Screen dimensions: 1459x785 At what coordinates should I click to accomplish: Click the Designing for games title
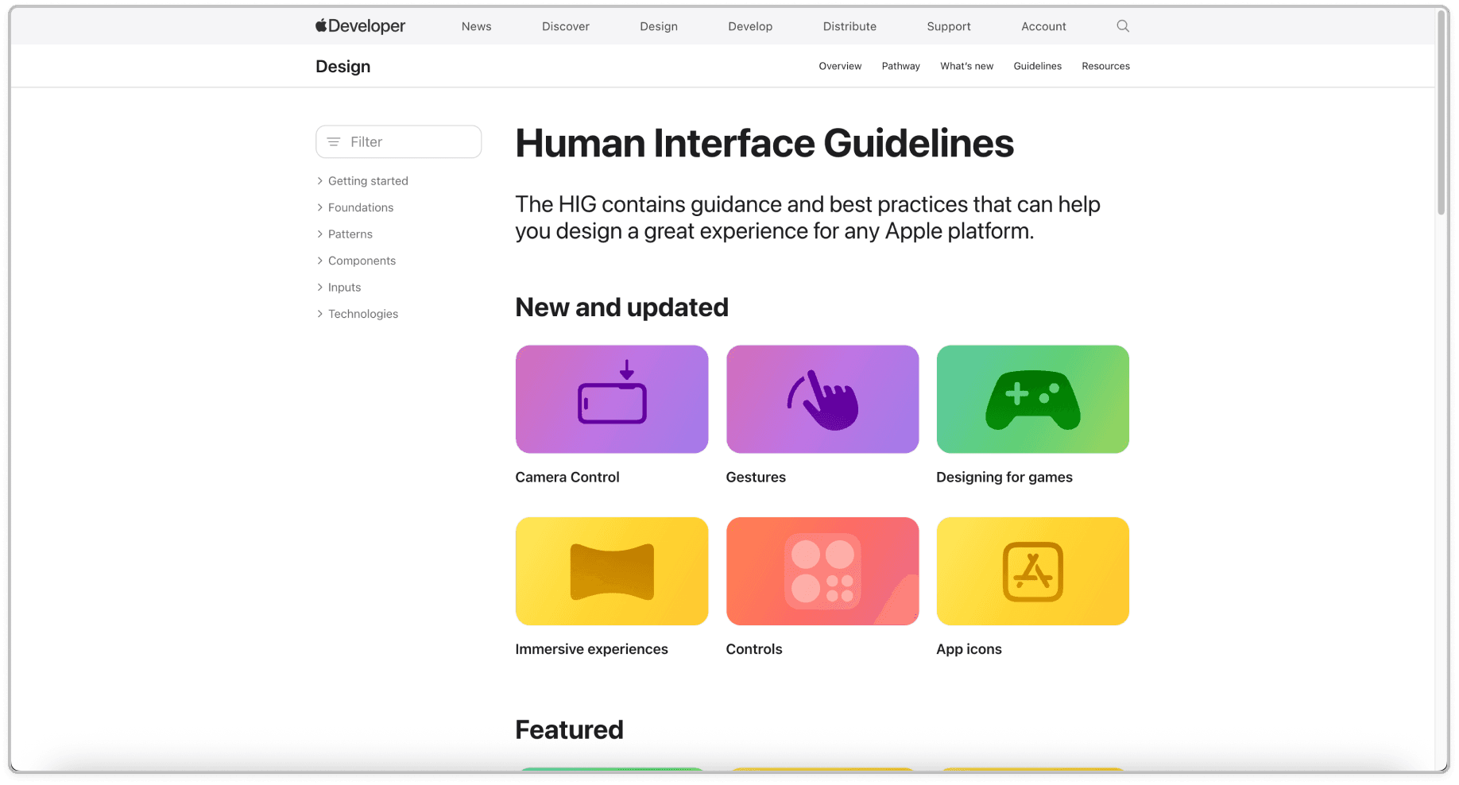pyautogui.click(x=1004, y=477)
